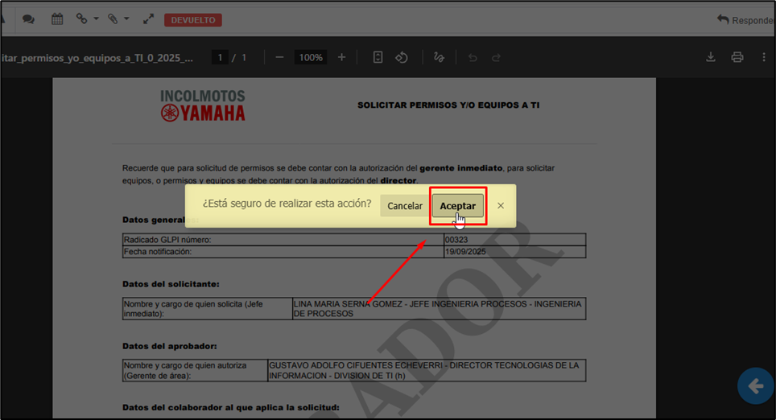Viewport: 776px width, 420px height.
Task: Open the comments chat bubble icon
Action: pyautogui.click(x=28, y=19)
